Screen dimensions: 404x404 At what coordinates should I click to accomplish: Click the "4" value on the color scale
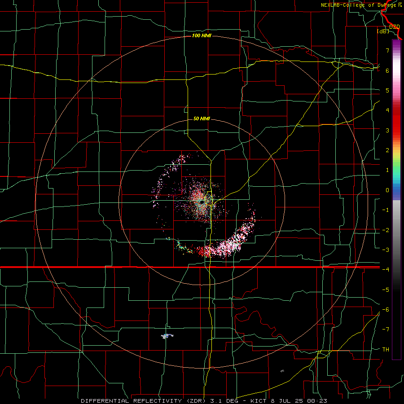387,110
